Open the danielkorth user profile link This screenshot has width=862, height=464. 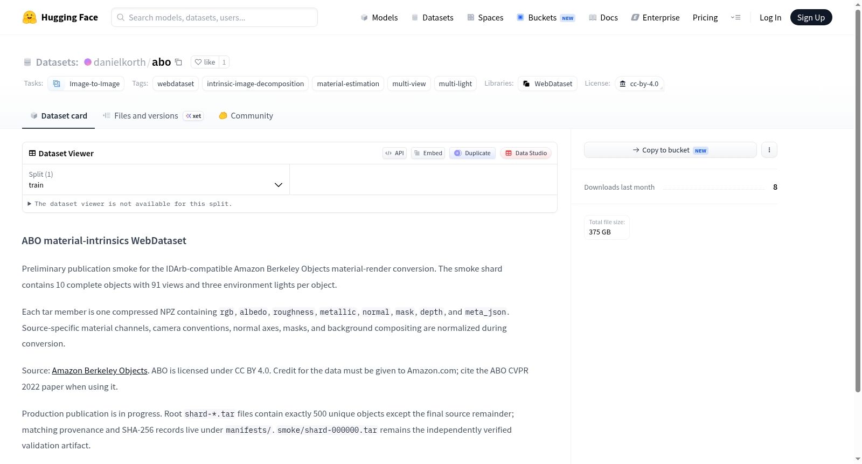coord(120,62)
